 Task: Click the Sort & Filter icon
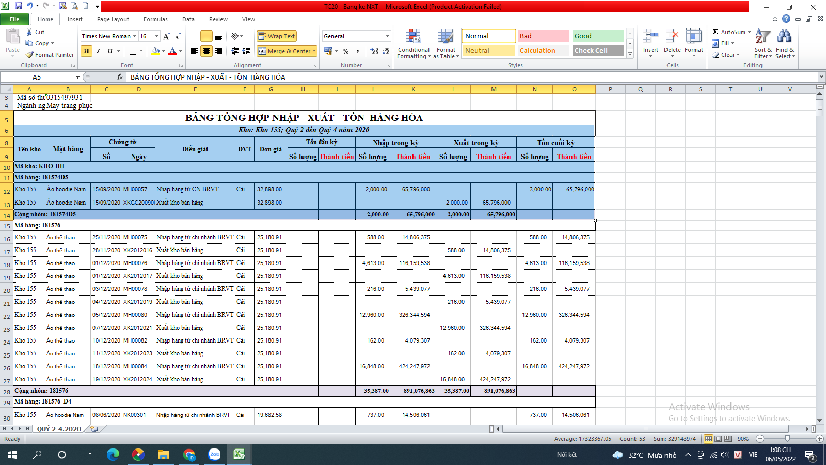point(763,37)
